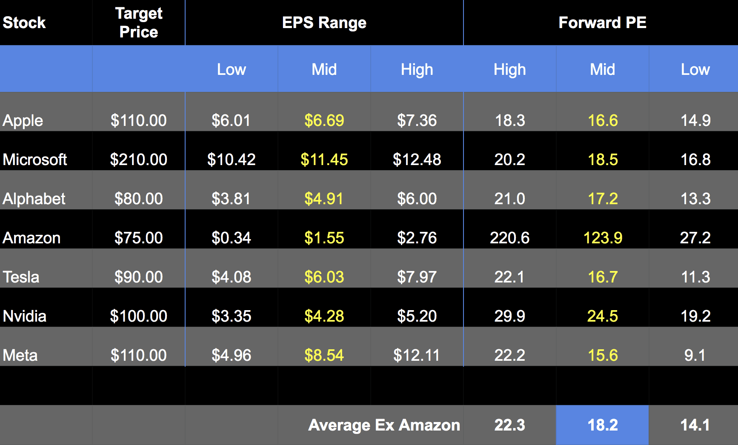Select Tesla's low EPS value $4.08

[231, 277]
